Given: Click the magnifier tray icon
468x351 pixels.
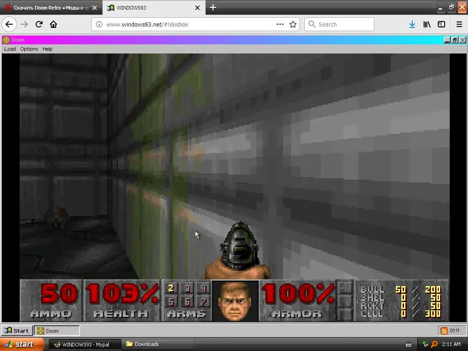Looking at the screenshot, I should [434, 344].
